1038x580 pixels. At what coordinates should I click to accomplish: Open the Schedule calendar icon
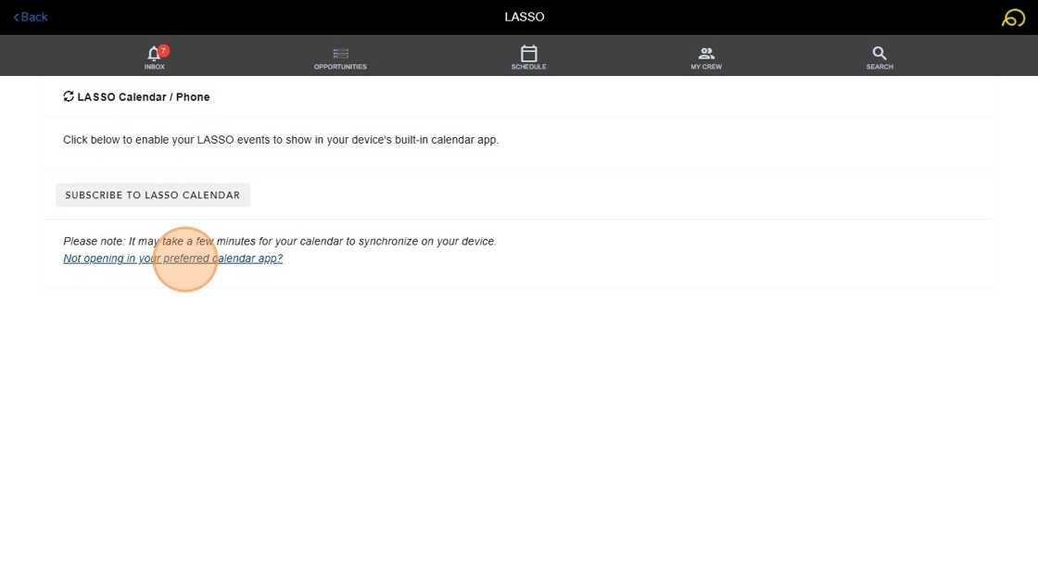pyautogui.click(x=528, y=53)
